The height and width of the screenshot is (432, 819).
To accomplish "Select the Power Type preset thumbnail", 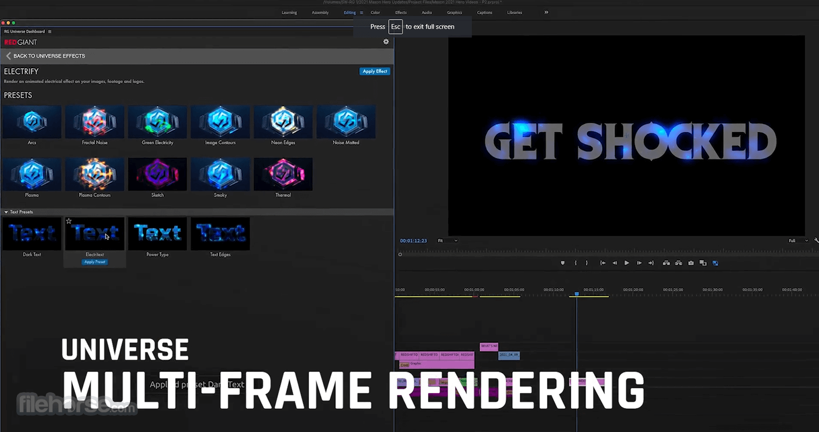I will coord(157,234).
